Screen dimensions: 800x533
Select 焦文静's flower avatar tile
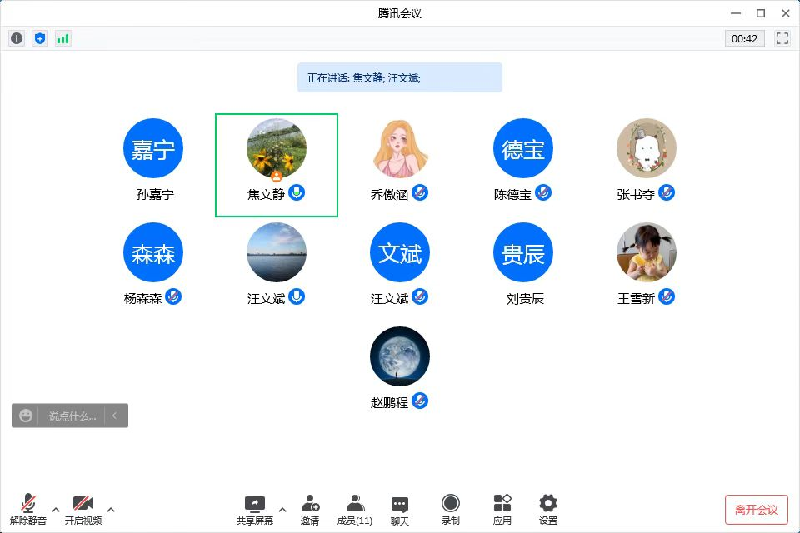277,149
